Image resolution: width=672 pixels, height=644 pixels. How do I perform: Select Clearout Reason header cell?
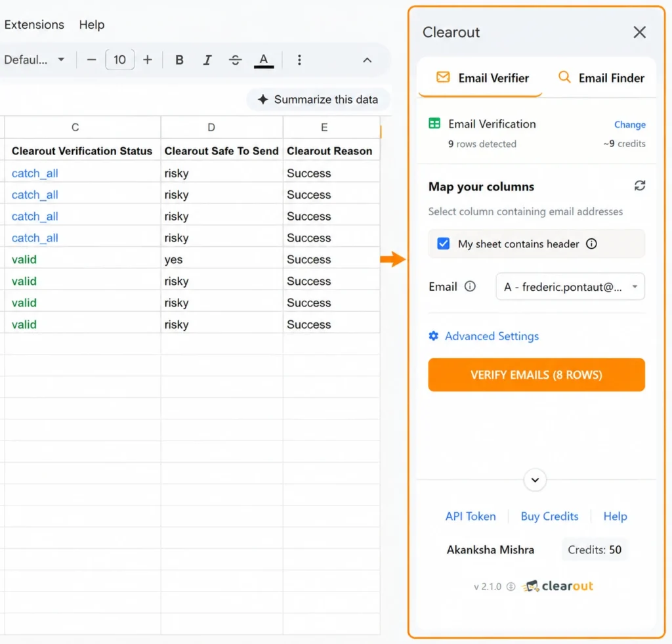[x=331, y=151]
